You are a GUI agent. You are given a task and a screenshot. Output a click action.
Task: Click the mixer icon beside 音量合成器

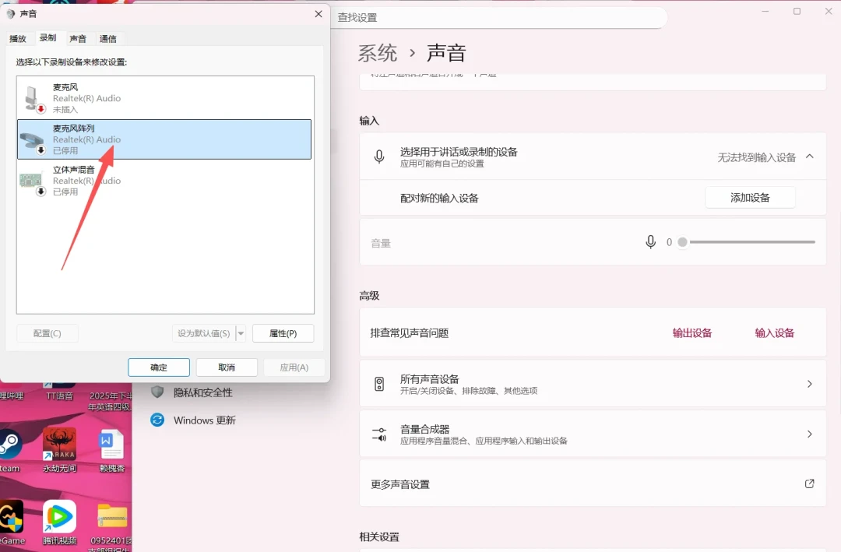coord(379,434)
